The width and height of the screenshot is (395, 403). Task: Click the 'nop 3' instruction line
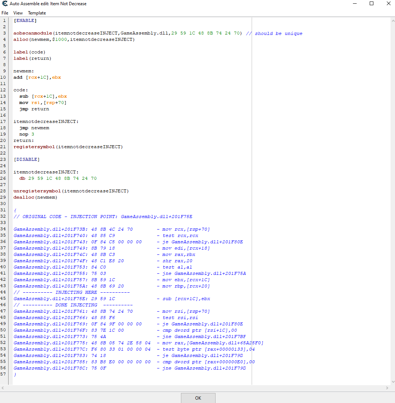pyautogui.click(x=27, y=134)
